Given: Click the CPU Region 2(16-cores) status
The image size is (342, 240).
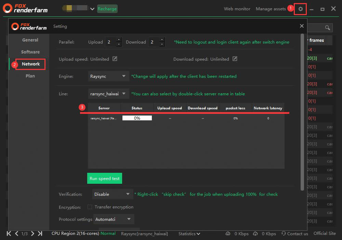Looking at the screenshot, I should (x=75, y=233).
